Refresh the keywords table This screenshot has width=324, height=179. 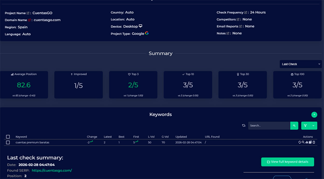coord(244,126)
